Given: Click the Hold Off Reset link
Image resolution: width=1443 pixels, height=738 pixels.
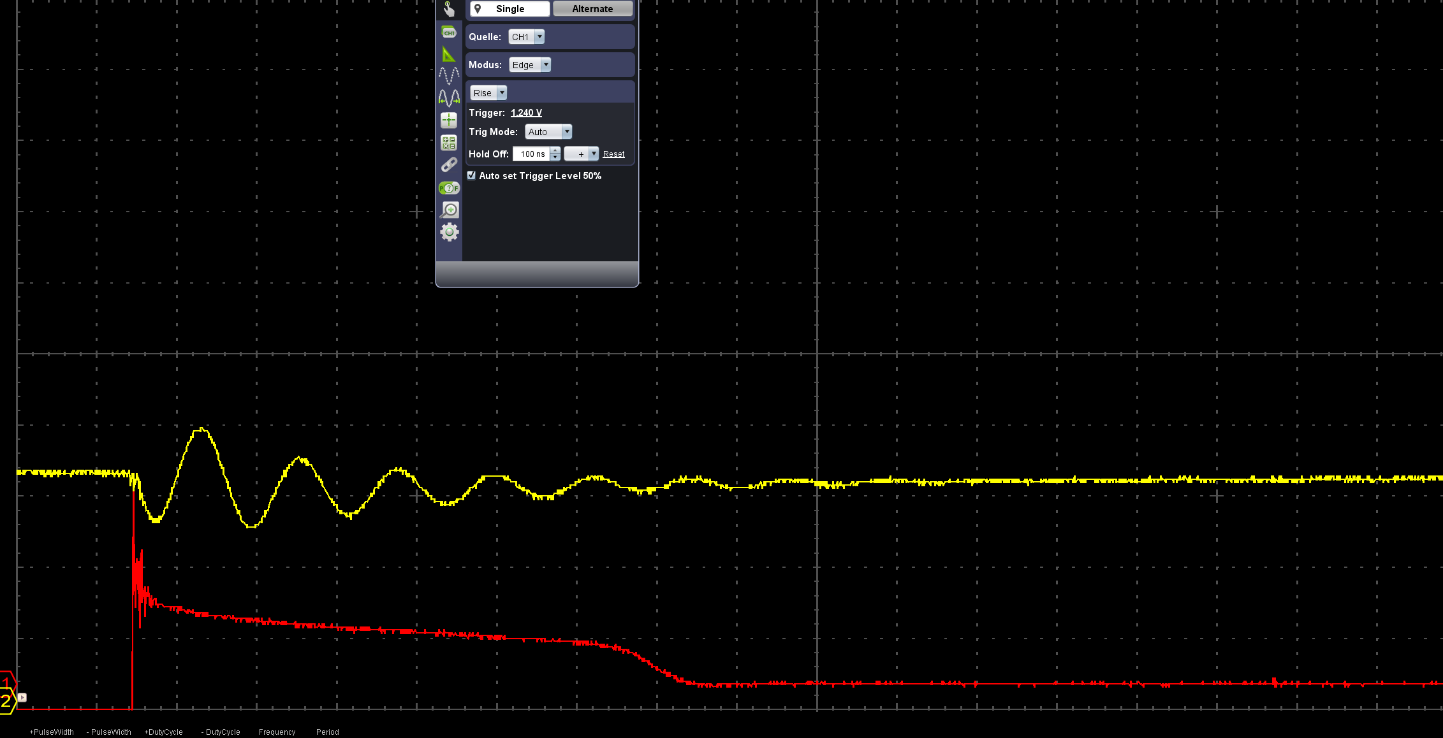Looking at the screenshot, I should point(613,154).
